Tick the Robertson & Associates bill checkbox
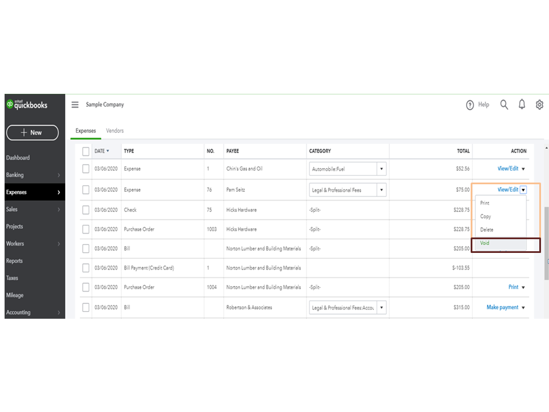Image resolution: width=549 pixels, height=412 pixels. (86, 307)
